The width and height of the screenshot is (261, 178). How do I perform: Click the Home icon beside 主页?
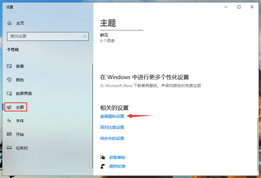[9, 23]
